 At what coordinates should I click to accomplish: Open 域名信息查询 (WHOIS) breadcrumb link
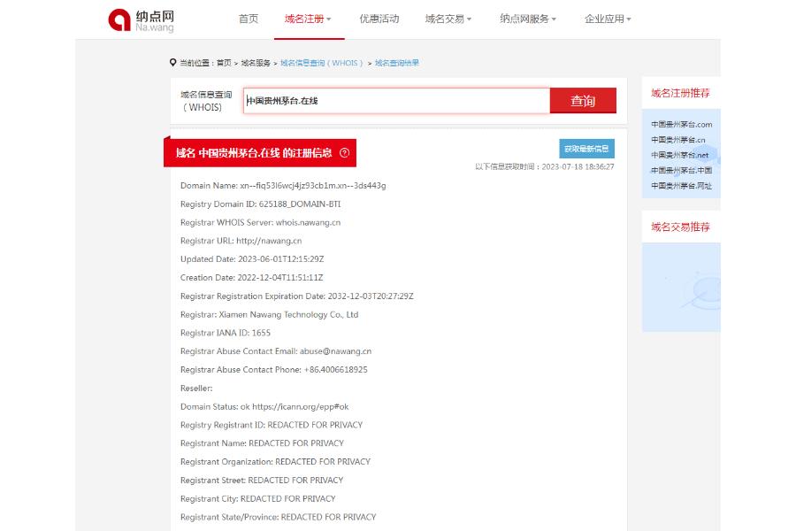322,63
